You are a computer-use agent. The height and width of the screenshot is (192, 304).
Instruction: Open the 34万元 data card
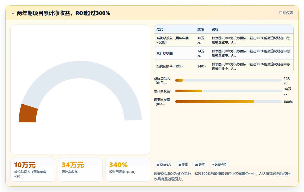(80, 170)
